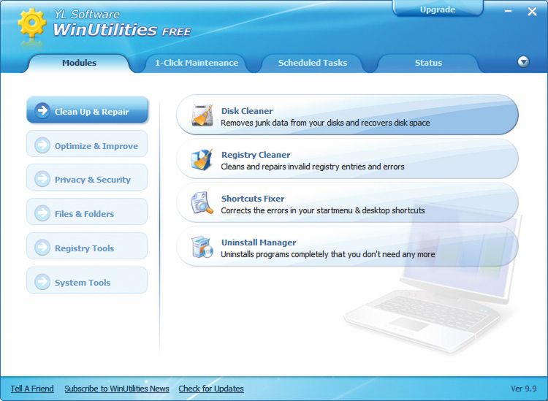Screen dimensions: 548x401
Task: Click the arrow icon beside Registry Tools
Action: [42, 248]
